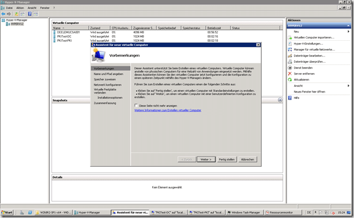Open the Ansicht menu in menu bar
The width and height of the screenshot is (354, 218).
pos(32,8)
